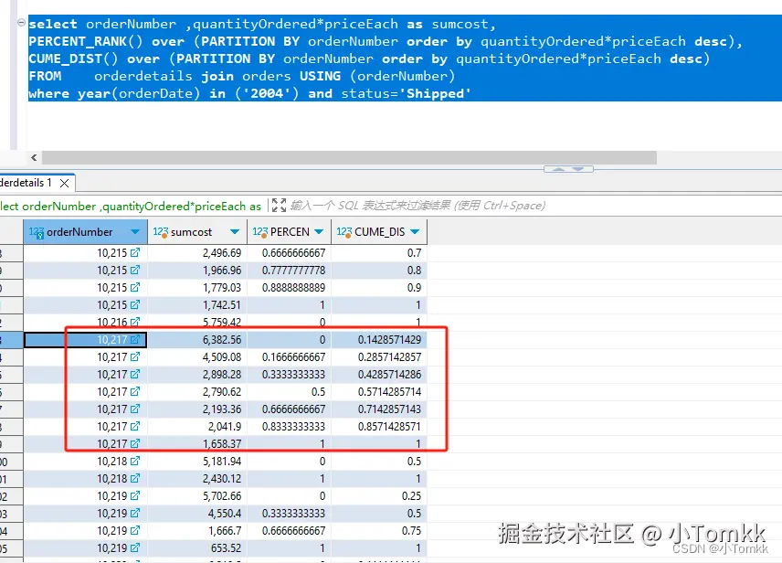Click PERCENT_RANK() in the SQL editor
This screenshot has width=782, height=563.
(x=85, y=41)
